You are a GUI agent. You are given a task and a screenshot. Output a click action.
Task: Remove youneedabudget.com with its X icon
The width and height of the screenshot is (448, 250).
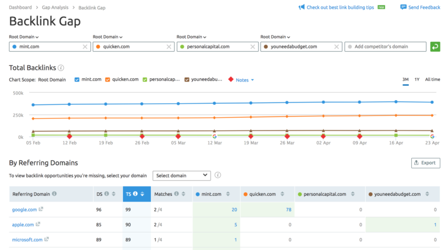tap(337, 47)
